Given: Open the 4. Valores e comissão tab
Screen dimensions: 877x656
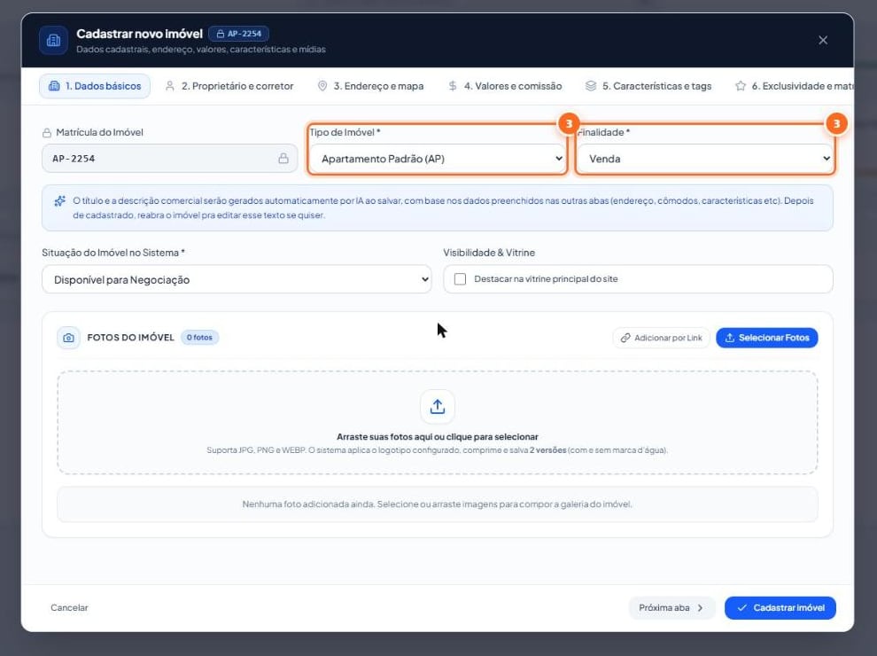Looking at the screenshot, I should [x=505, y=86].
